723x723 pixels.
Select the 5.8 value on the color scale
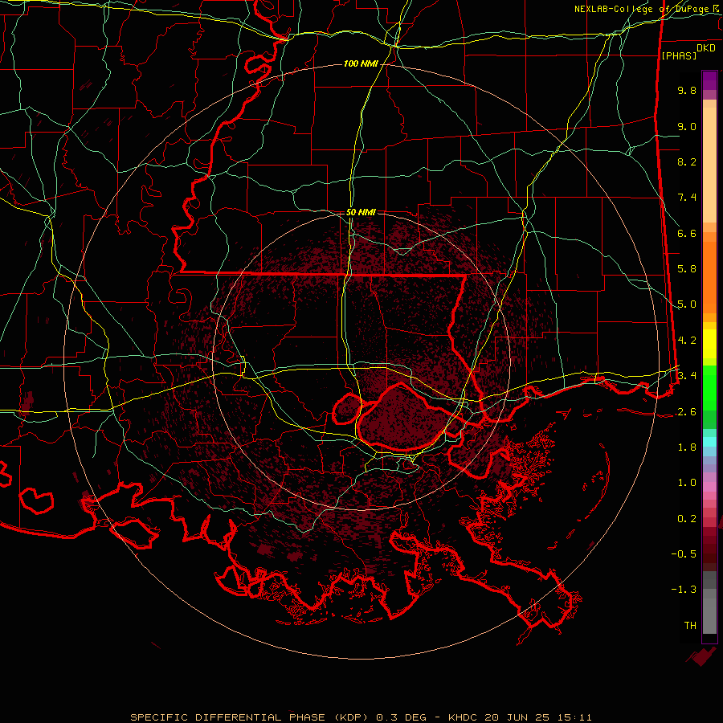pos(687,269)
